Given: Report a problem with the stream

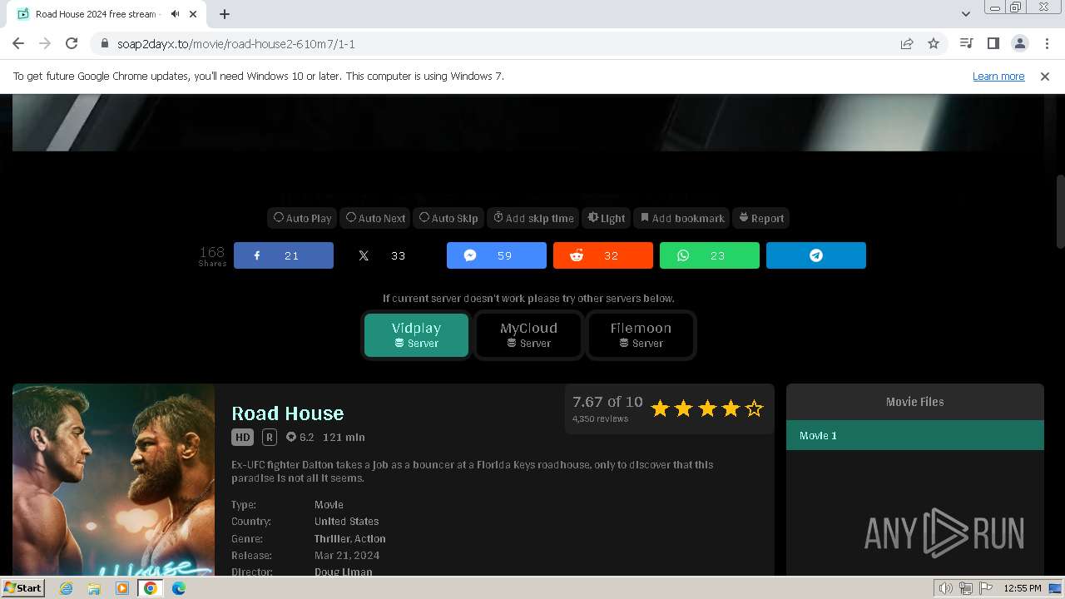Looking at the screenshot, I should click(x=761, y=218).
